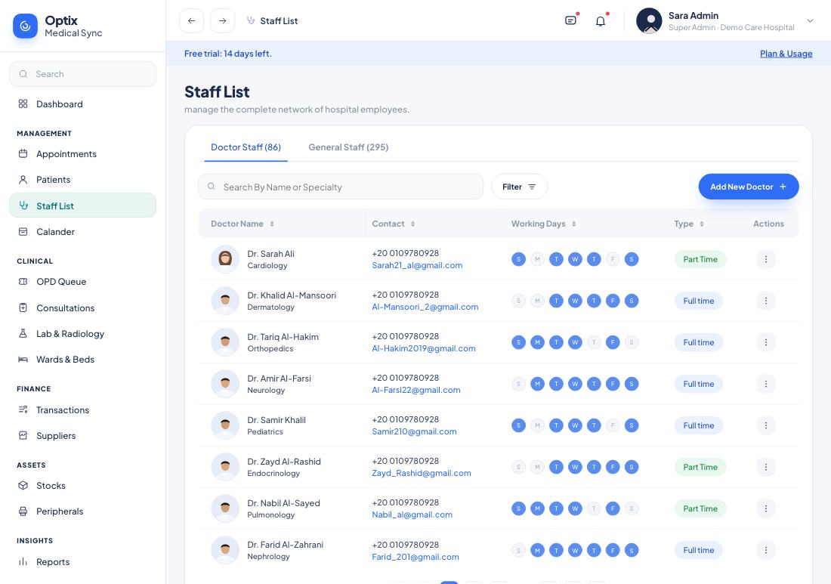
Task: Open the Reports page
Action: (x=82, y=562)
